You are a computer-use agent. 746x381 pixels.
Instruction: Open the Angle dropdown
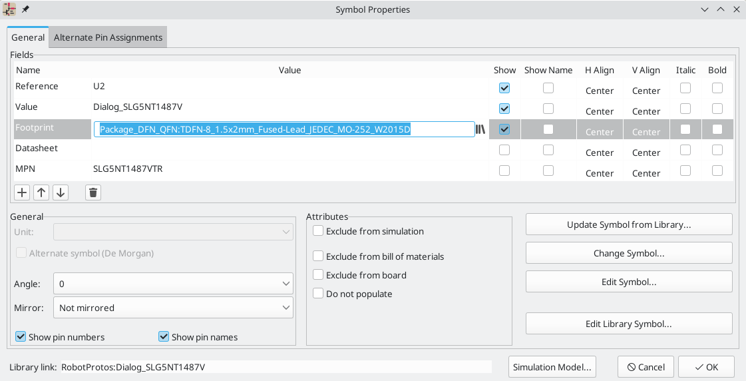click(x=173, y=284)
